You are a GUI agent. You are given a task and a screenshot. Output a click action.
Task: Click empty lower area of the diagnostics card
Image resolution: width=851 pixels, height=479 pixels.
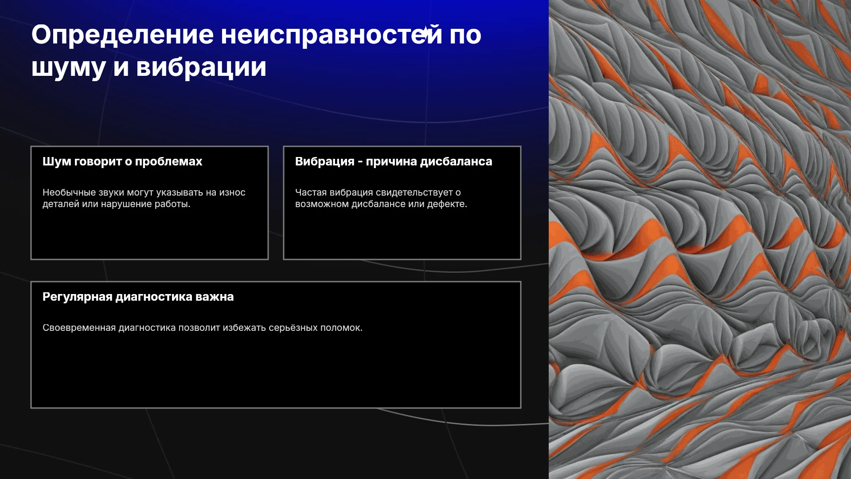(276, 373)
